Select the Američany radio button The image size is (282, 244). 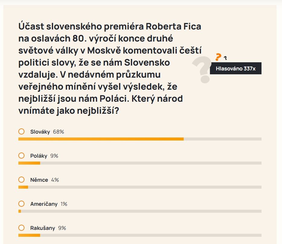pos(21,204)
